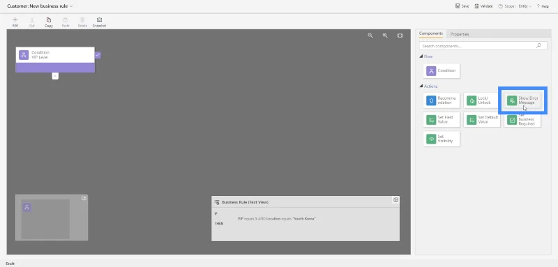Switch to the Components tab
Viewport: 558px width, 267px height.
coord(430,33)
